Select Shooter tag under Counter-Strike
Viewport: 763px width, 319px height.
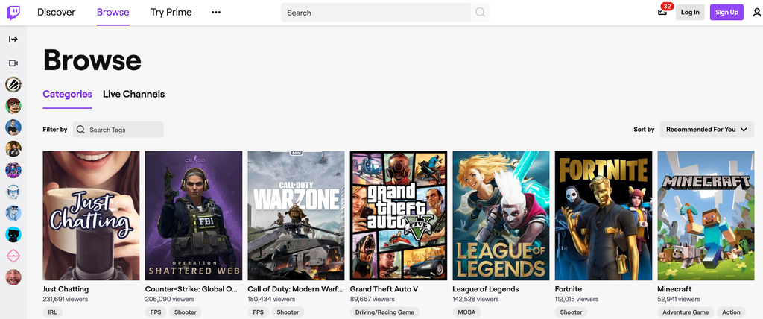point(186,312)
